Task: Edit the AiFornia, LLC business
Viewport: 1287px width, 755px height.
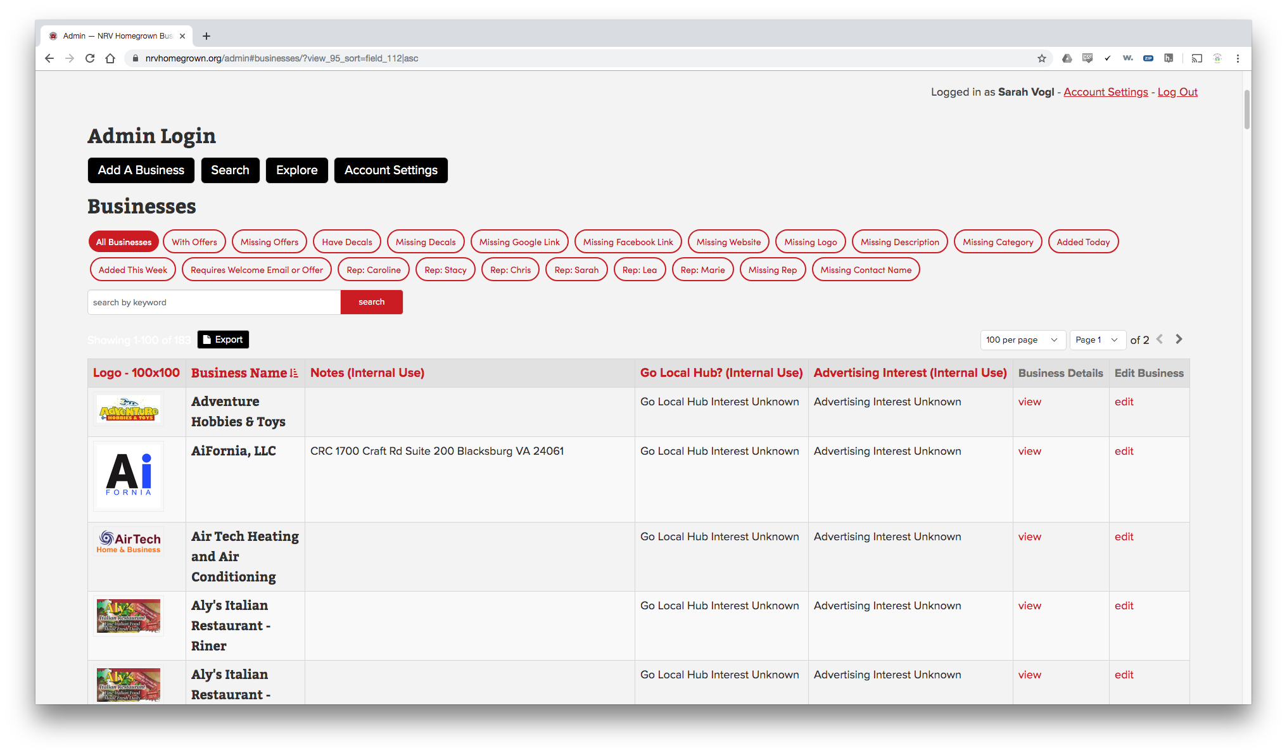Action: [1124, 451]
